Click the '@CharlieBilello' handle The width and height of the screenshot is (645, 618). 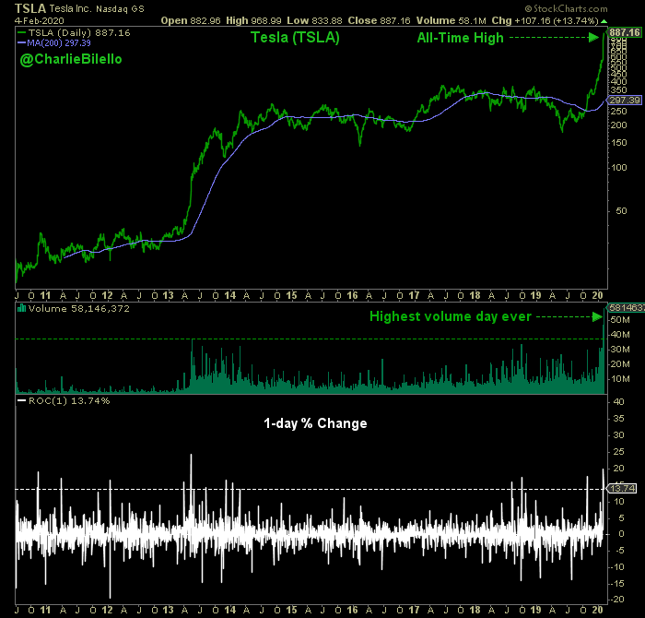click(71, 59)
